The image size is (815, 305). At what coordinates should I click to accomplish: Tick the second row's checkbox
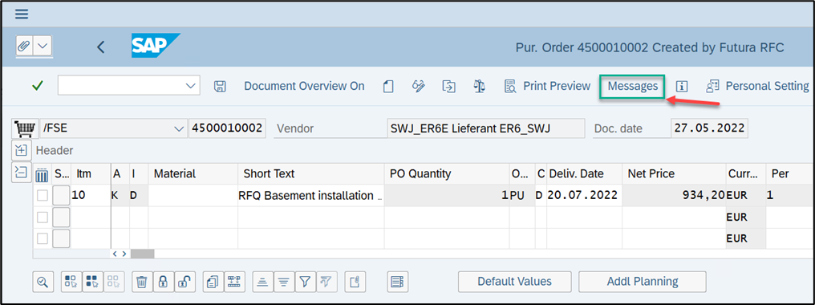tap(42, 217)
